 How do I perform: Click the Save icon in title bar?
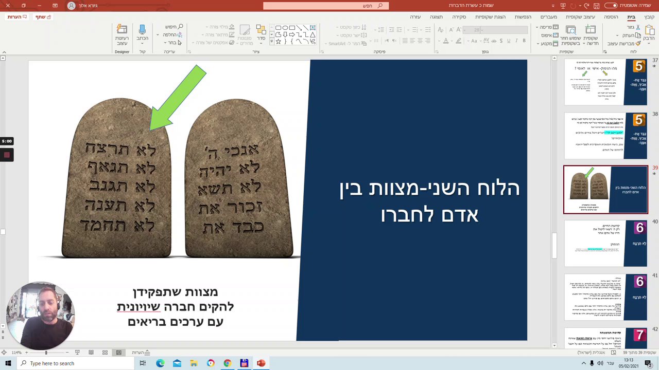point(596,6)
